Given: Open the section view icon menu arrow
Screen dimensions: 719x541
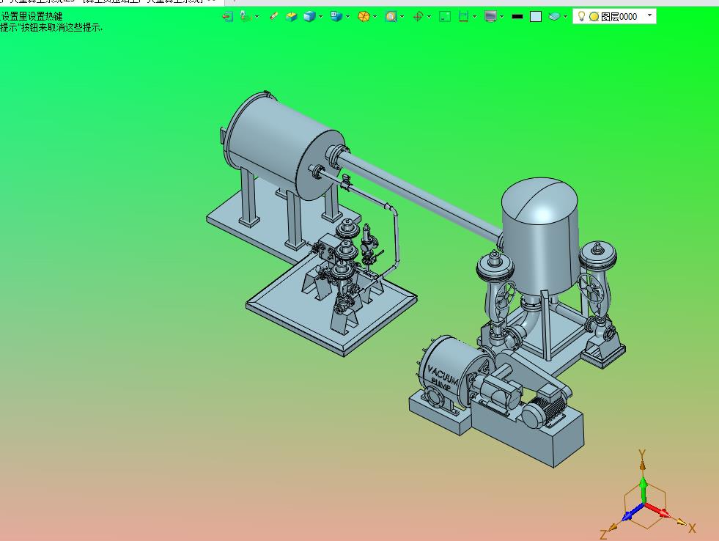Looking at the screenshot, I should click(x=475, y=17).
